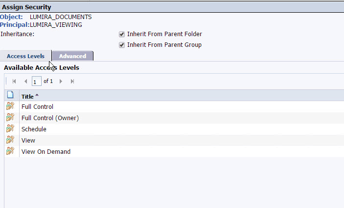This screenshot has height=208, width=344.
Task: Click the document icon in table header
Action: pos(10,96)
